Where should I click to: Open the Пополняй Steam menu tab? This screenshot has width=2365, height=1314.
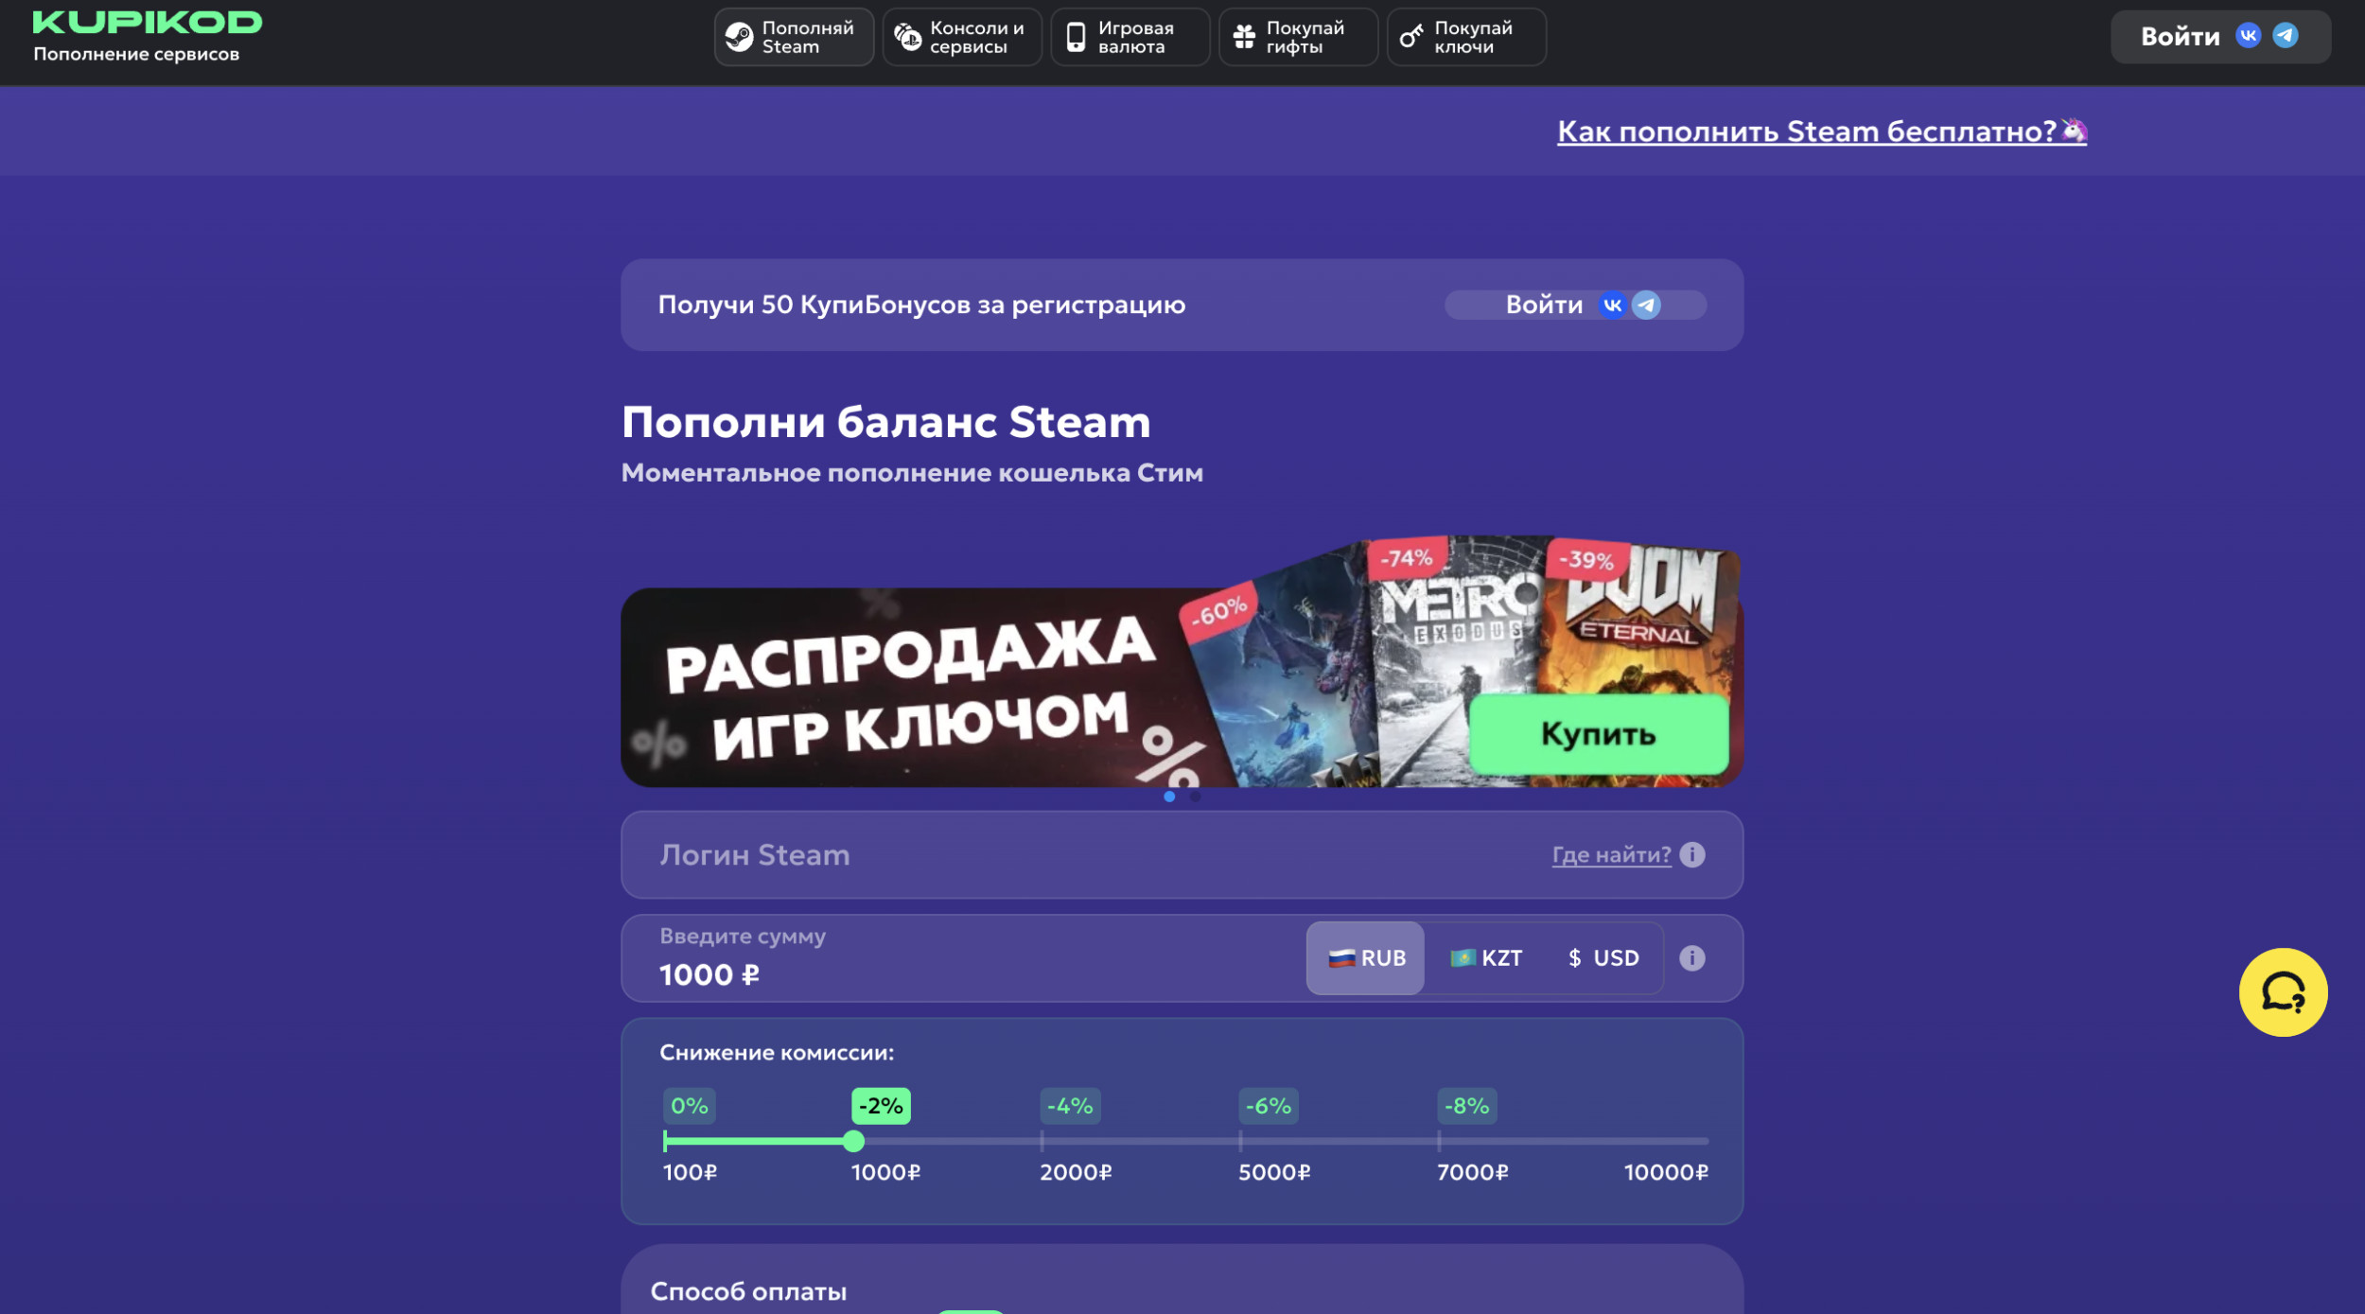pos(793,38)
